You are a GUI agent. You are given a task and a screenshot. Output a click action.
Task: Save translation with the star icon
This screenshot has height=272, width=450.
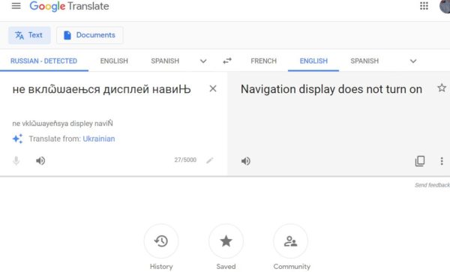(x=442, y=88)
